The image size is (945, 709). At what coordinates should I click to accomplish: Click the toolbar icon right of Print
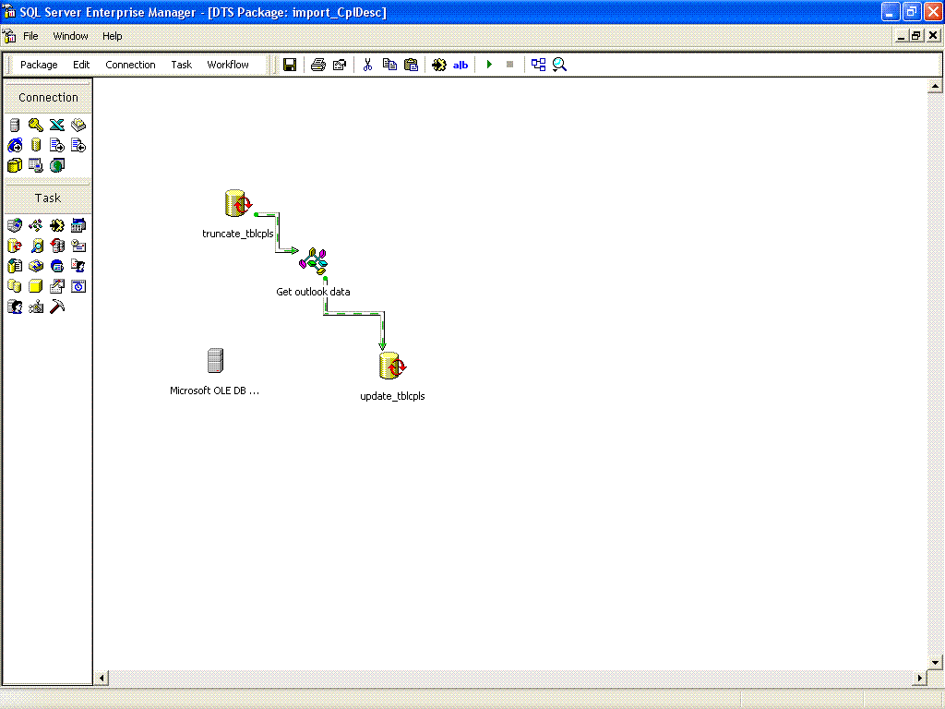point(340,65)
